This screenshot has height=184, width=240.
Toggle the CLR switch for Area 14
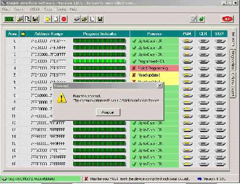(203, 137)
